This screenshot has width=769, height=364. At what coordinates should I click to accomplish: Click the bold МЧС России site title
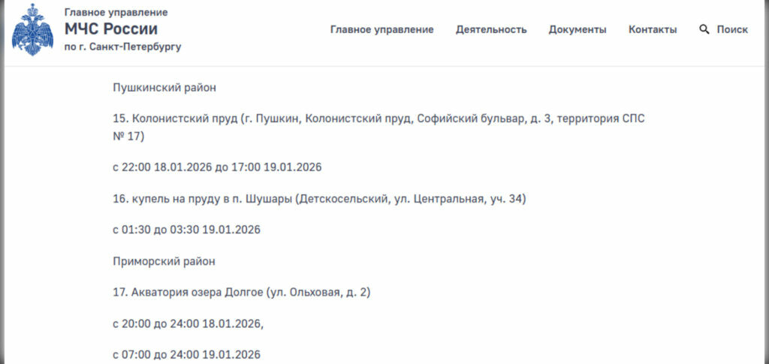coord(111,29)
